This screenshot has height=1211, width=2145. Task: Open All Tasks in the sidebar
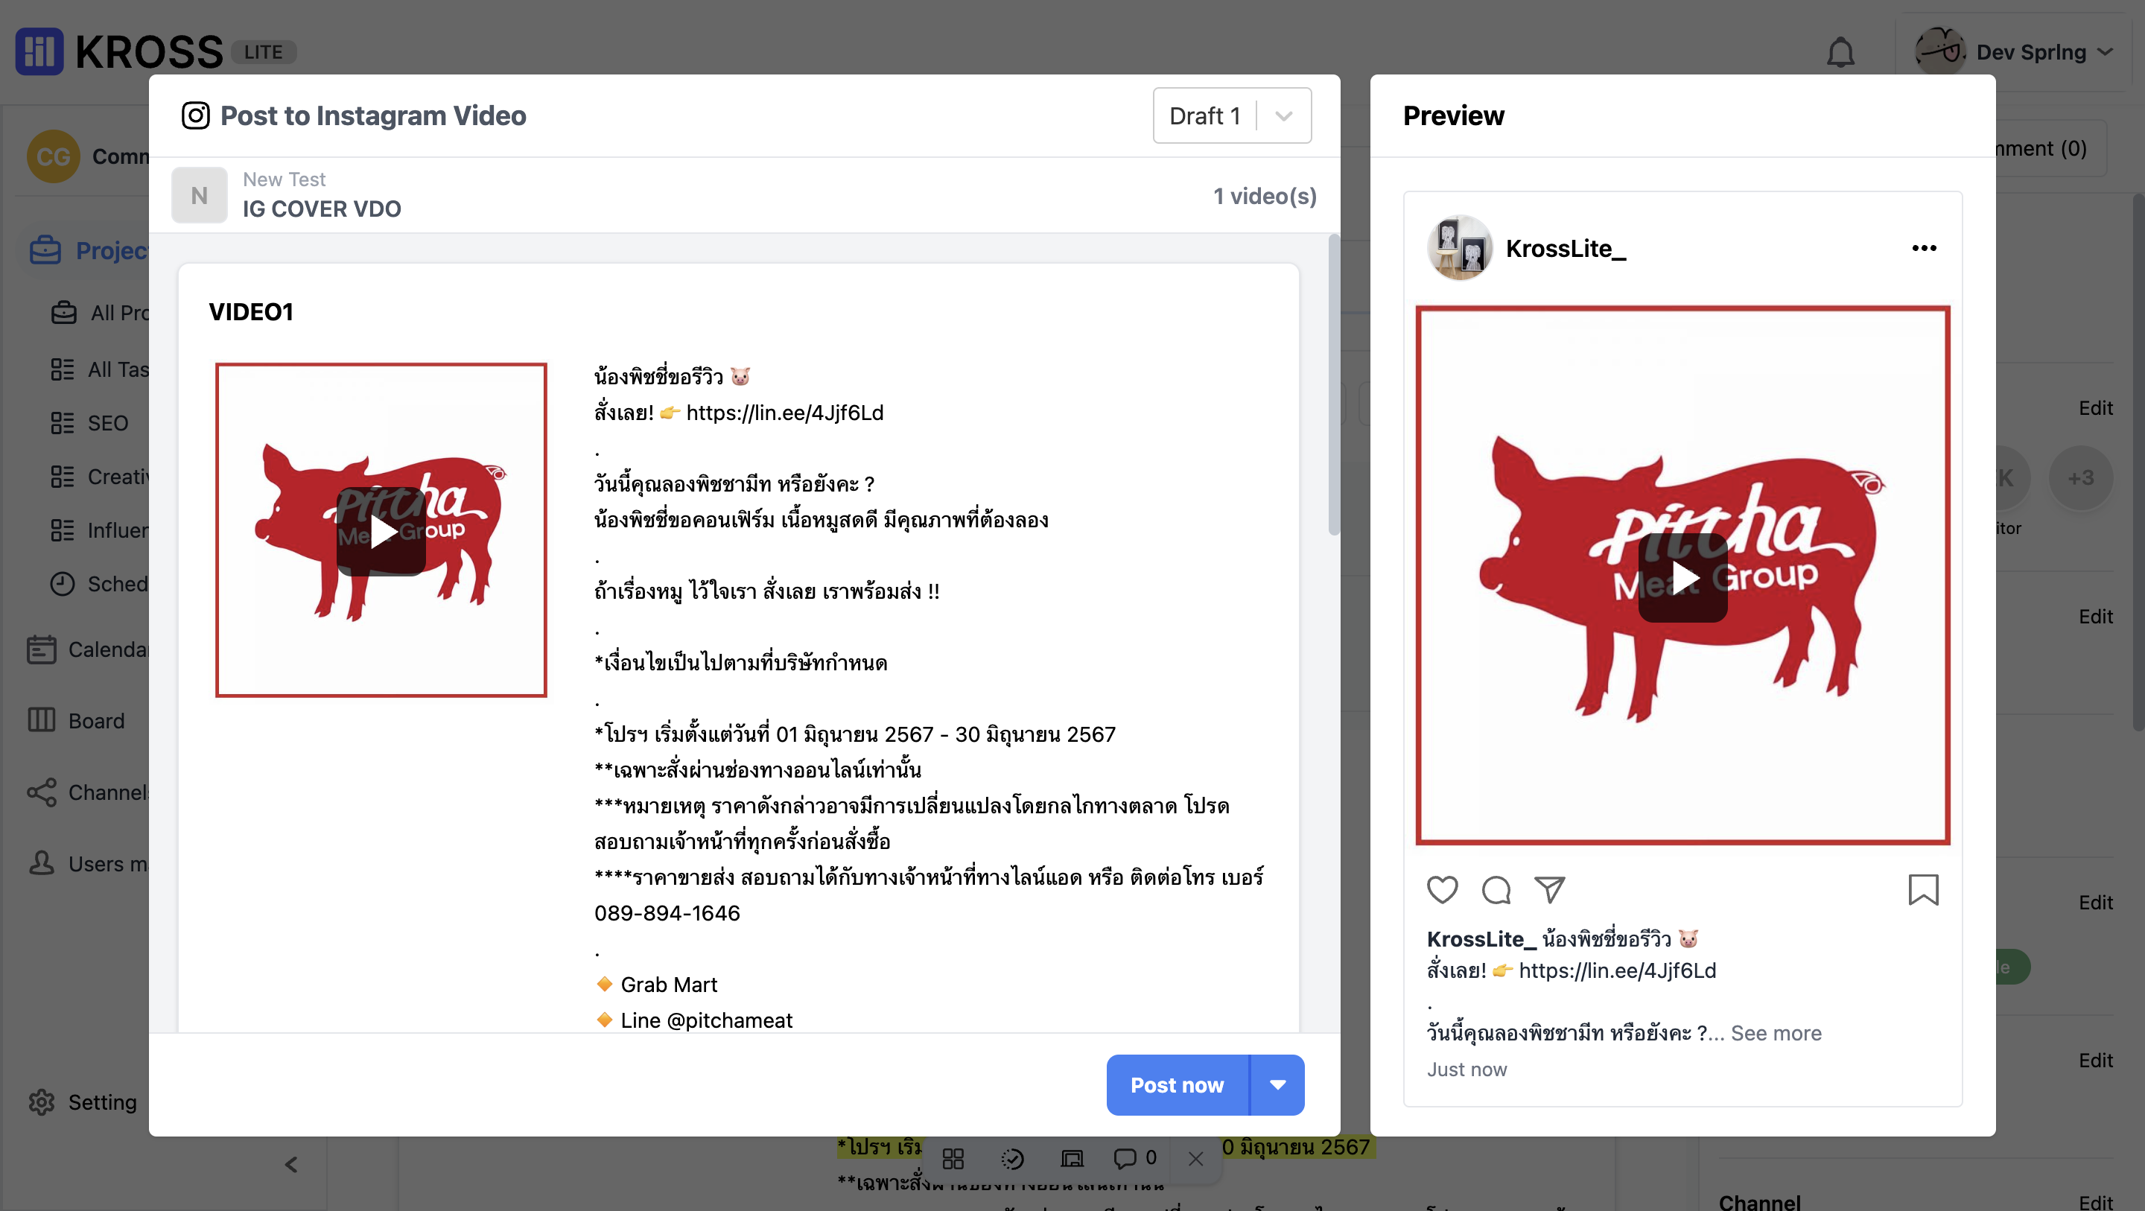[100, 369]
